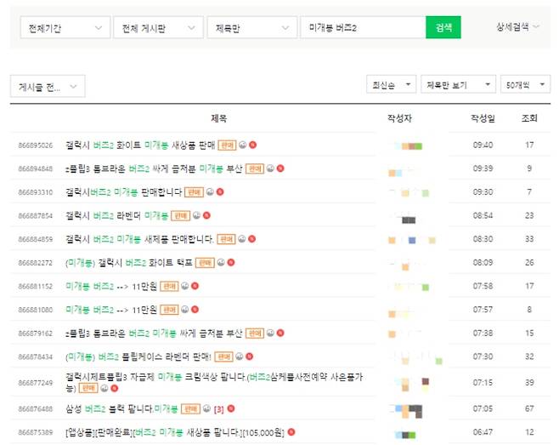Click the smiley icon on post 866877249

(104, 388)
